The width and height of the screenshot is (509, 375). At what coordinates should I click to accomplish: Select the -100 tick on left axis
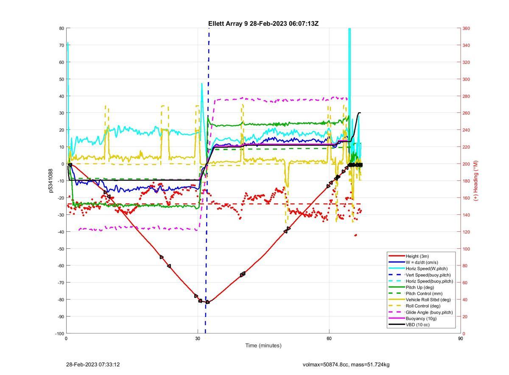pos(59,333)
